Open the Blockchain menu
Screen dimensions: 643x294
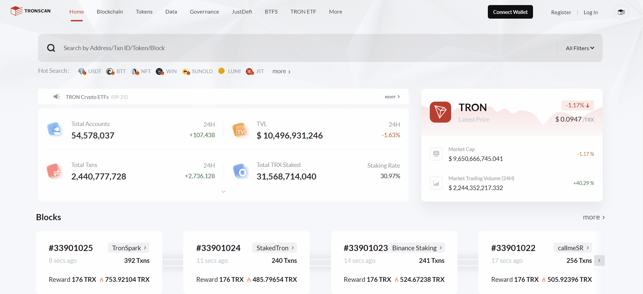[110, 12]
